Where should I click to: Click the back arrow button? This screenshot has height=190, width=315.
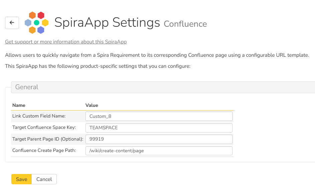click(x=12, y=23)
